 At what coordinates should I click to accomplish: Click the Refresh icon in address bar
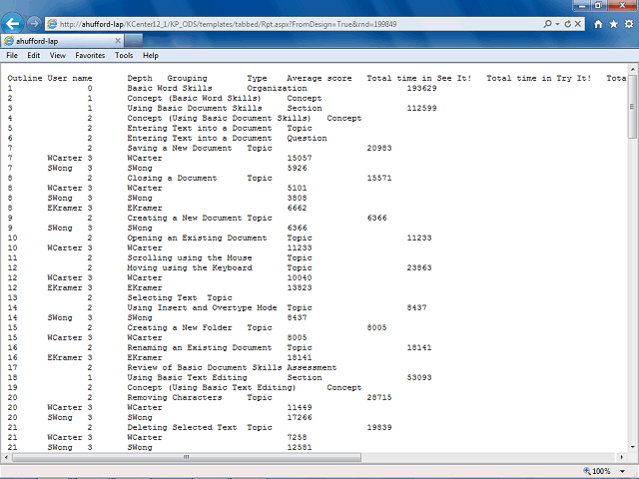click(568, 24)
